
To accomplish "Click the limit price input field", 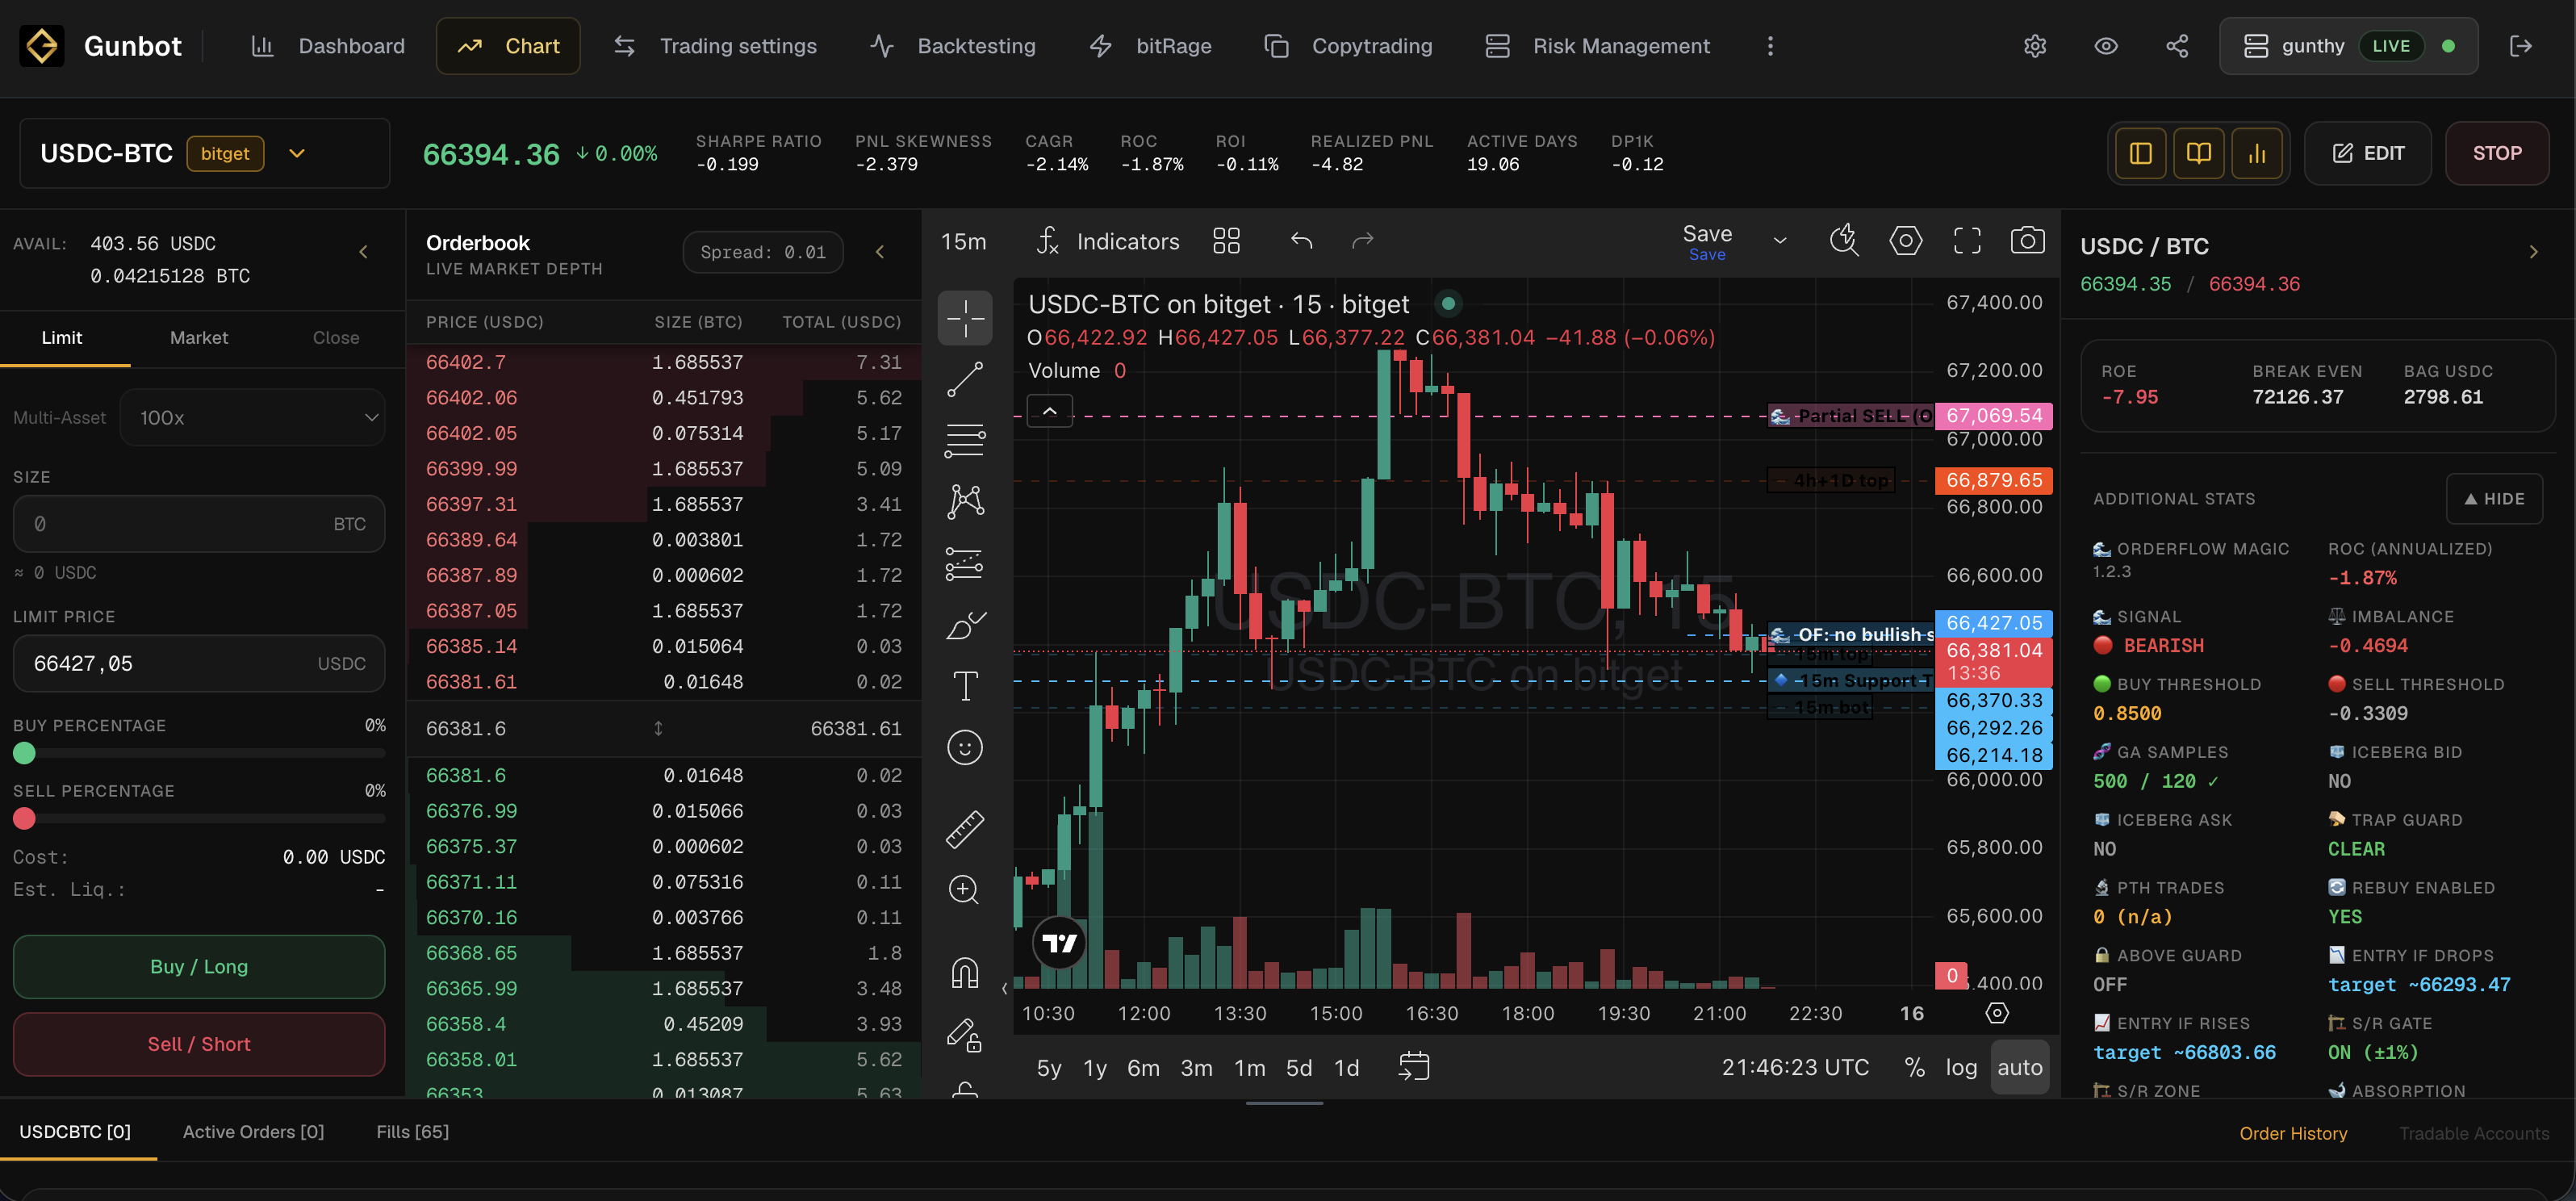I will tap(199, 663).
